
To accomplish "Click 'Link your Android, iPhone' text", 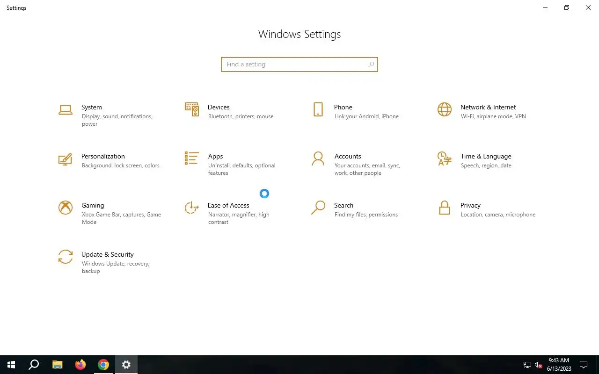I will point(366,116).
